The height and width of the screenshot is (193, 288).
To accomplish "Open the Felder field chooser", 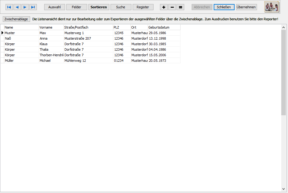I will point(76,7).
